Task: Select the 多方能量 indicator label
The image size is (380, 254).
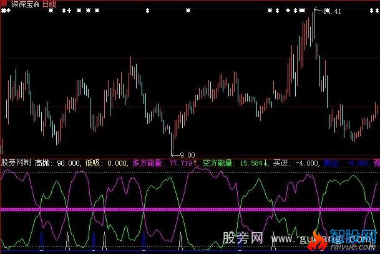Action: pyautogui.click(x=147, y=163)
